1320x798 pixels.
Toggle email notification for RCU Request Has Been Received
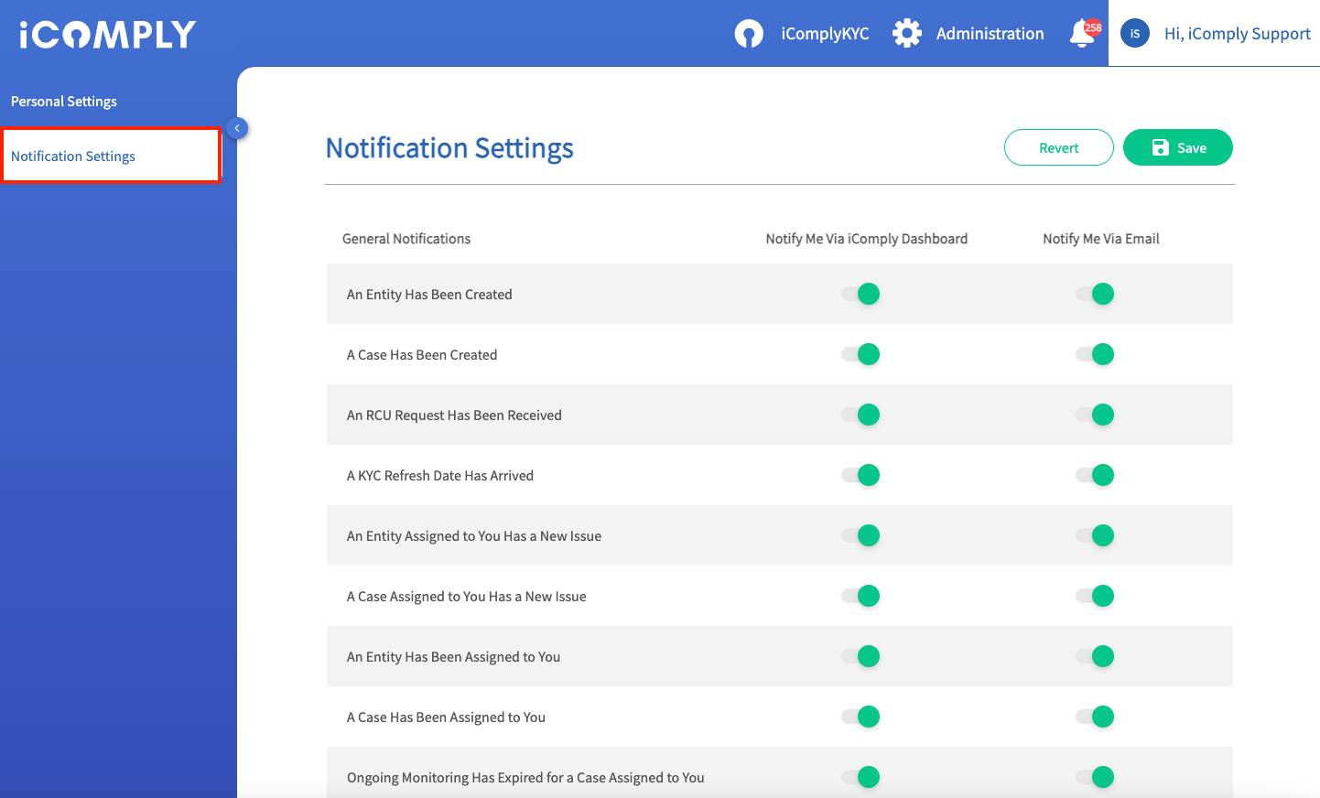[1095, 415]
